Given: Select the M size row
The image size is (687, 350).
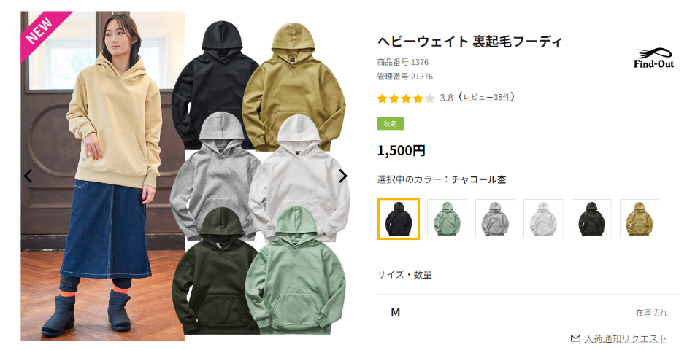Looking at the screenshot, I should click(528, 312).
